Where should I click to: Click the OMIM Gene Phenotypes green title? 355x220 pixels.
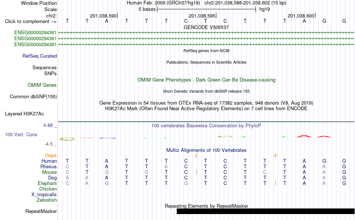click(207, 80)
